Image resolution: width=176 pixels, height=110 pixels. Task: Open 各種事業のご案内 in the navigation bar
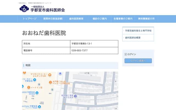point(123,19)
